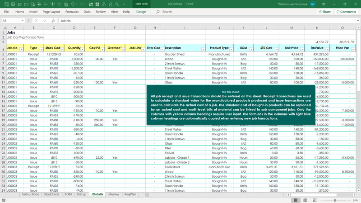Image resolution: width=361 pixels, height=203 pixels.
Task: Click row header 17
Action: pyautogui.click(x=3, y=111)
